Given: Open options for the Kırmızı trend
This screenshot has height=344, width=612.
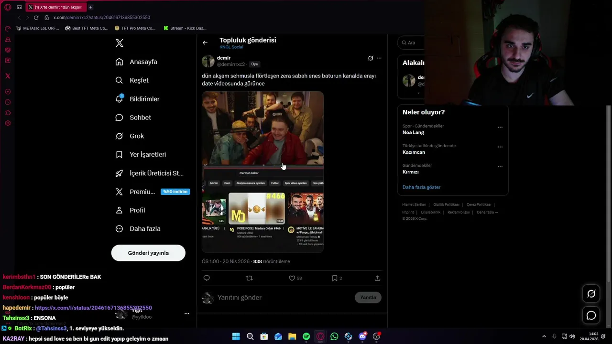Looking at the screenshot, I should point(500,167).
